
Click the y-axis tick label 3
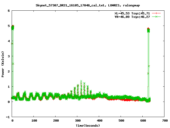click(9, 56)
